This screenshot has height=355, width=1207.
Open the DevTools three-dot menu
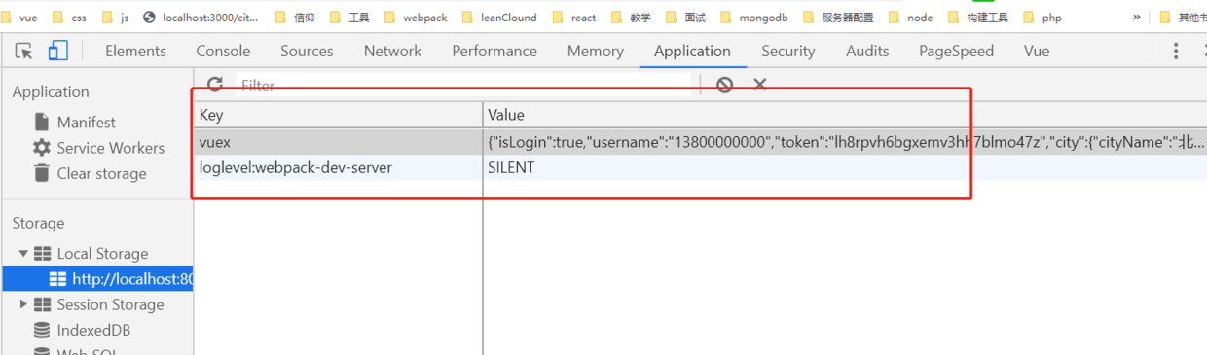pos(1176,52)
